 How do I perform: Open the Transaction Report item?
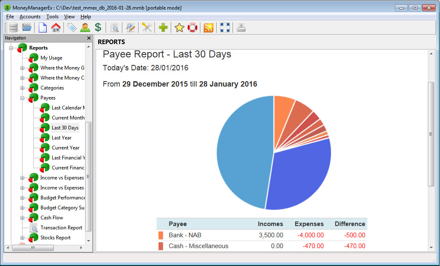(x=61, y=228)
